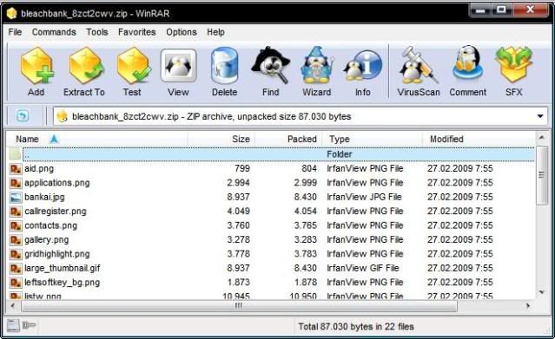
Task: Sort by the Type column header
Action: (373, 139)
